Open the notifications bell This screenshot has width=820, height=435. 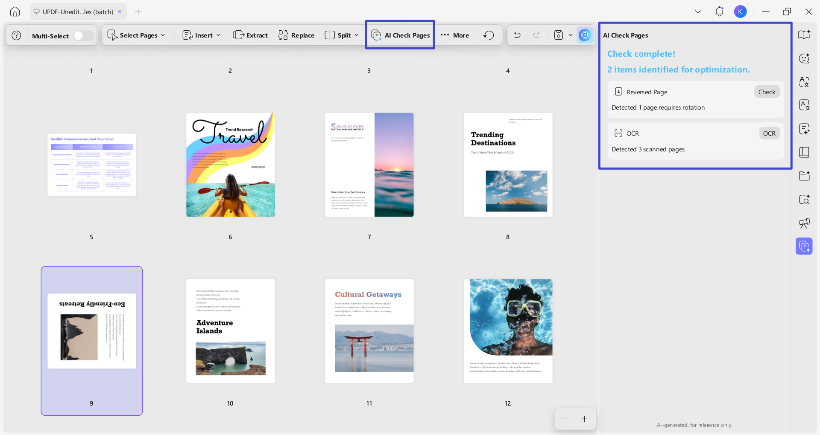(720, 12)
